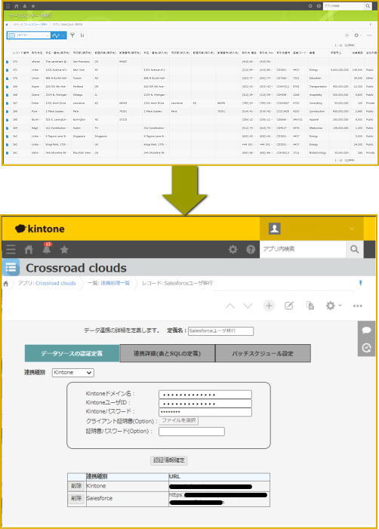Go to next record with down chevron
The image size is (379, 529).
(x=248, y=306)
